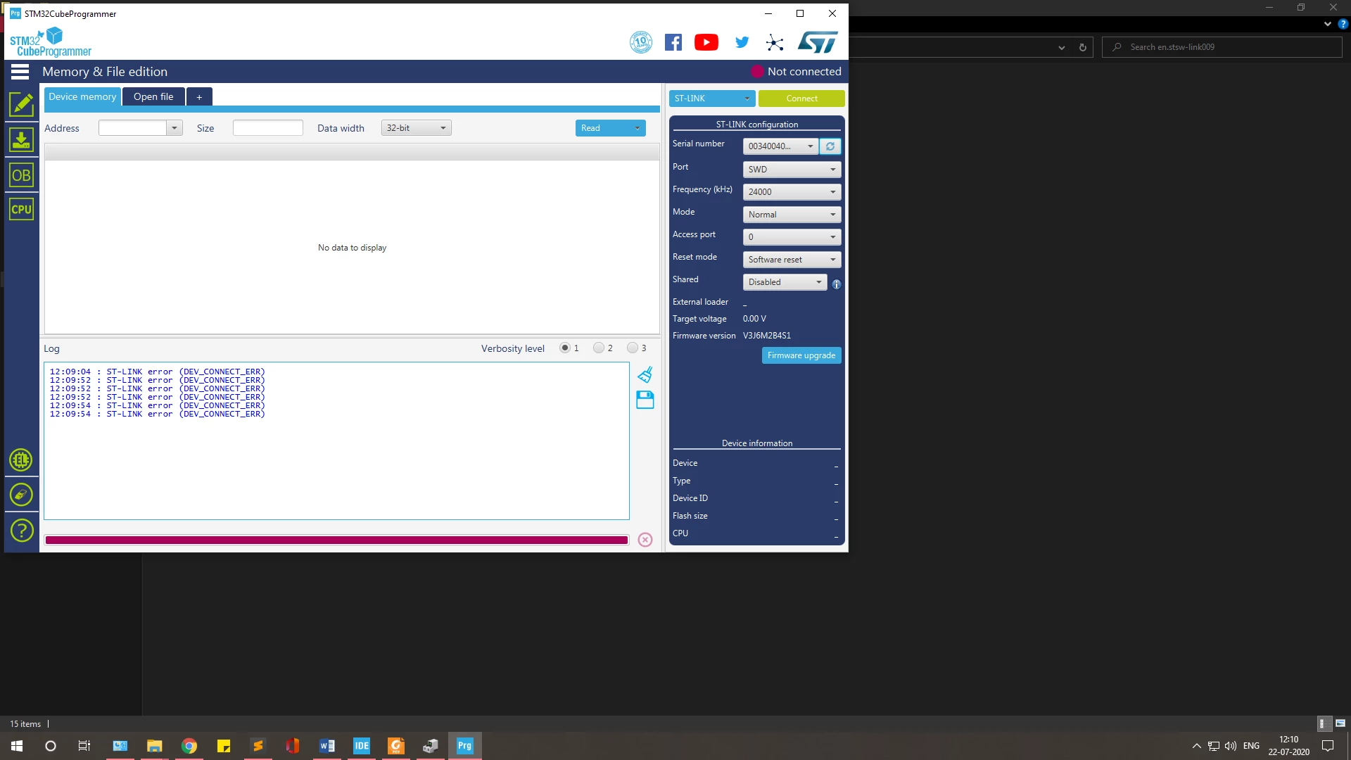The width and height of the screenshot is (1351, 760).
Task: Select verbosity level 1 radio button
Action: click(565, 348)
